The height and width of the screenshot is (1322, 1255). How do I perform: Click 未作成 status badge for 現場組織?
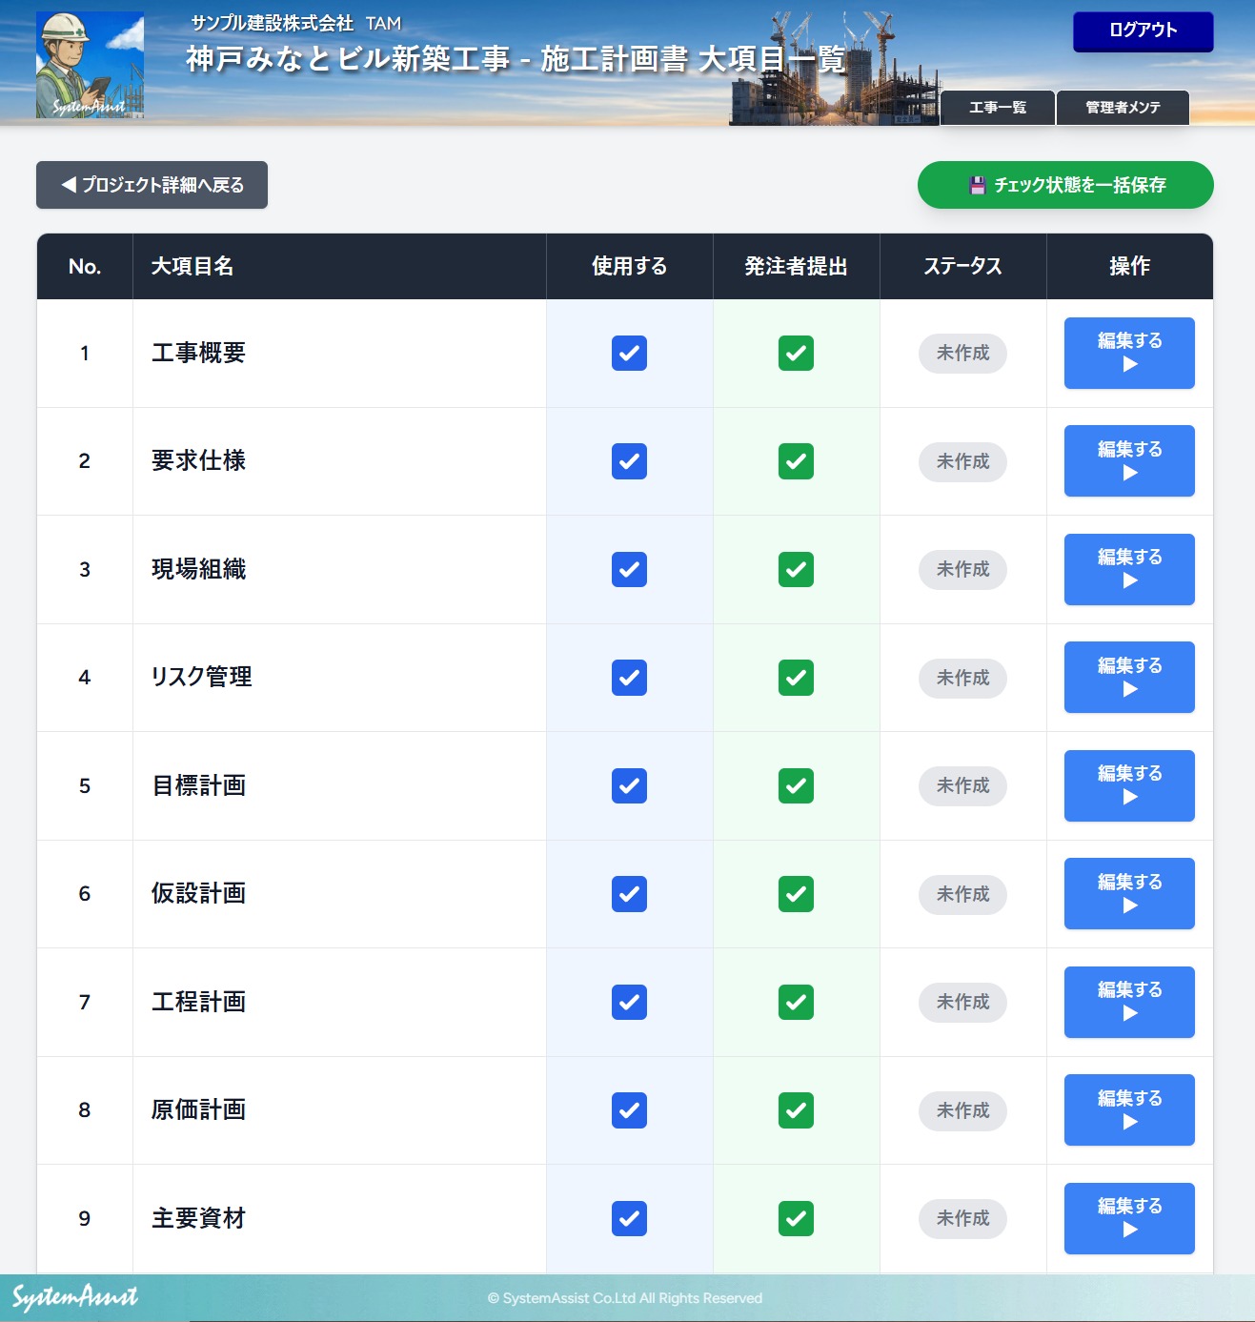coord(962,570)
